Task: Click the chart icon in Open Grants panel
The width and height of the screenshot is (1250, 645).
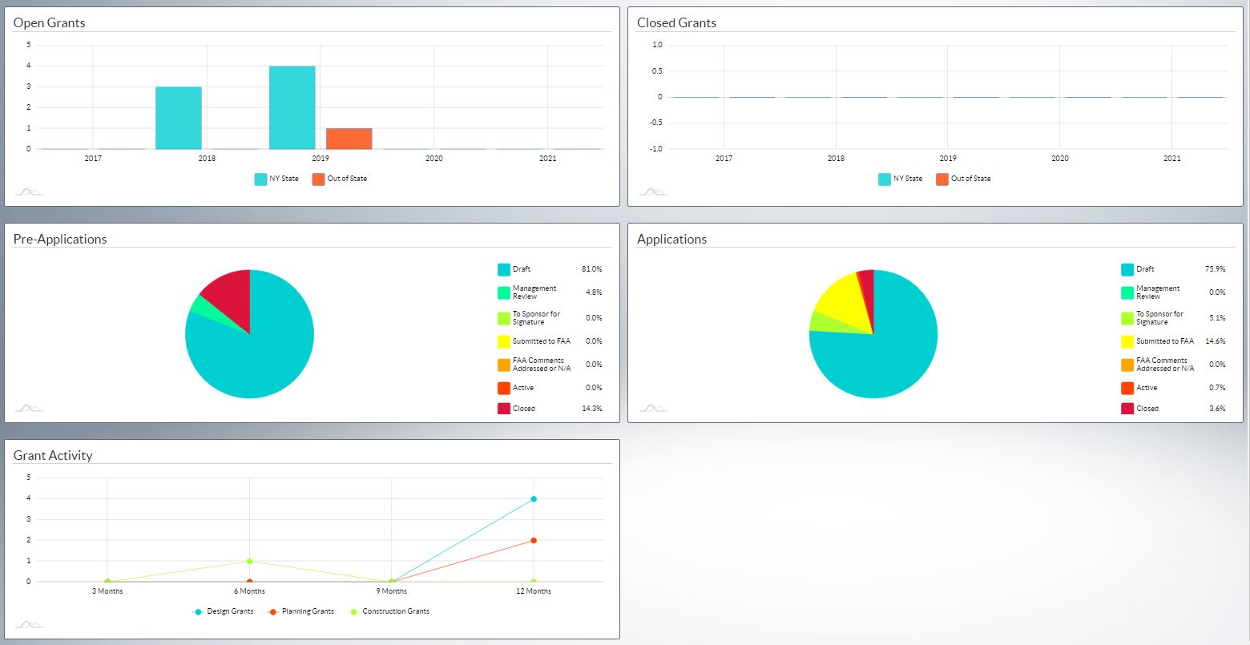Action: [29, 191]
